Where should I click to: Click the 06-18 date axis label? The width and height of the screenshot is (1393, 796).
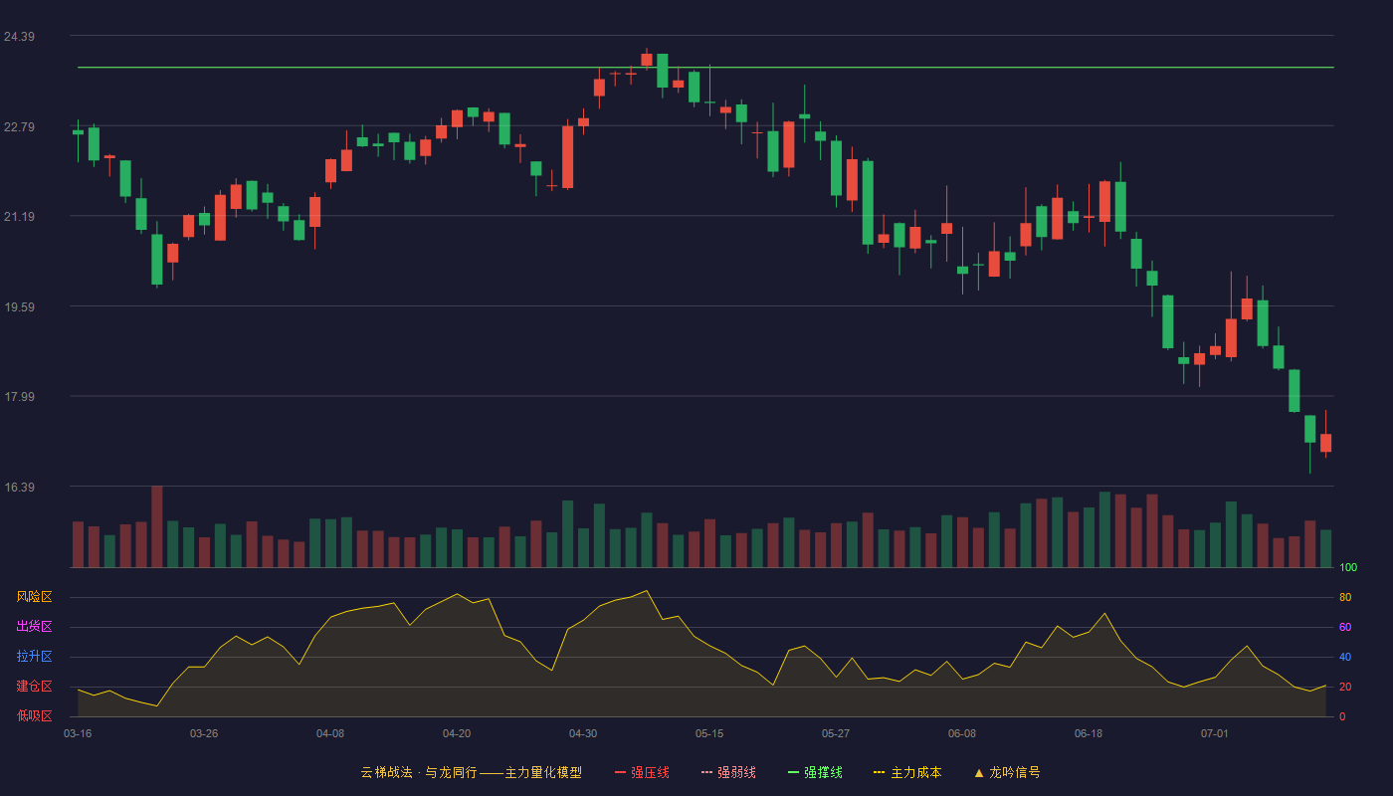(x=1089, y=733)
